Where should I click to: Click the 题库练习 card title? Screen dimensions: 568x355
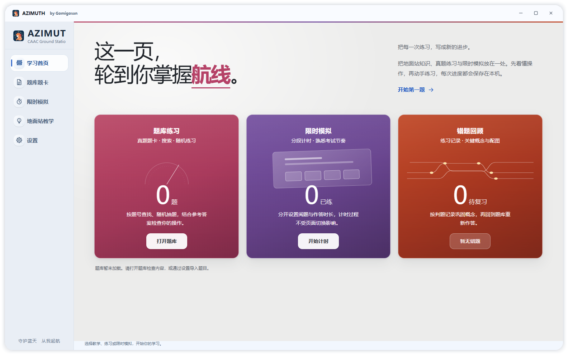(166, 131)
